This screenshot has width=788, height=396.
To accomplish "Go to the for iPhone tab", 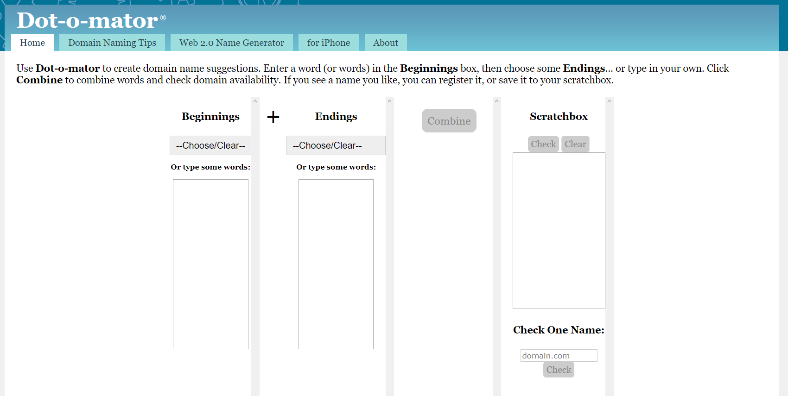I will click(x=328, y=43).
